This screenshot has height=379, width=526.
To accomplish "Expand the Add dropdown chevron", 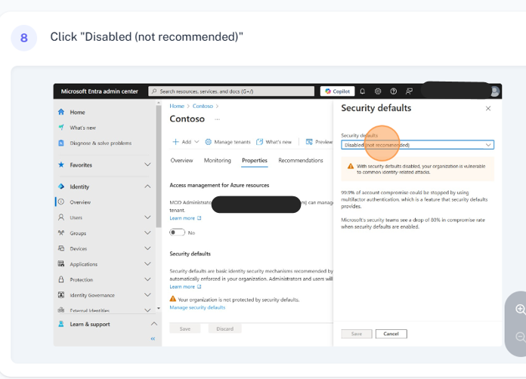I will pos(197,142).
